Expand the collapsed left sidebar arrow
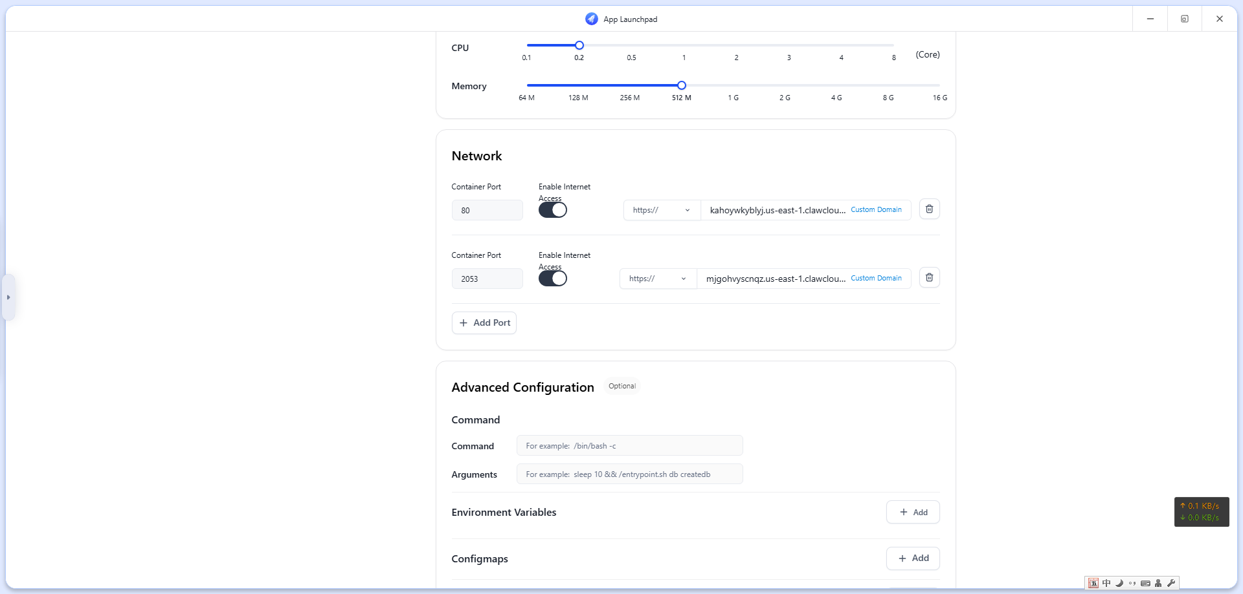The height and width of the screenshot is (594, 1243). 8,297
